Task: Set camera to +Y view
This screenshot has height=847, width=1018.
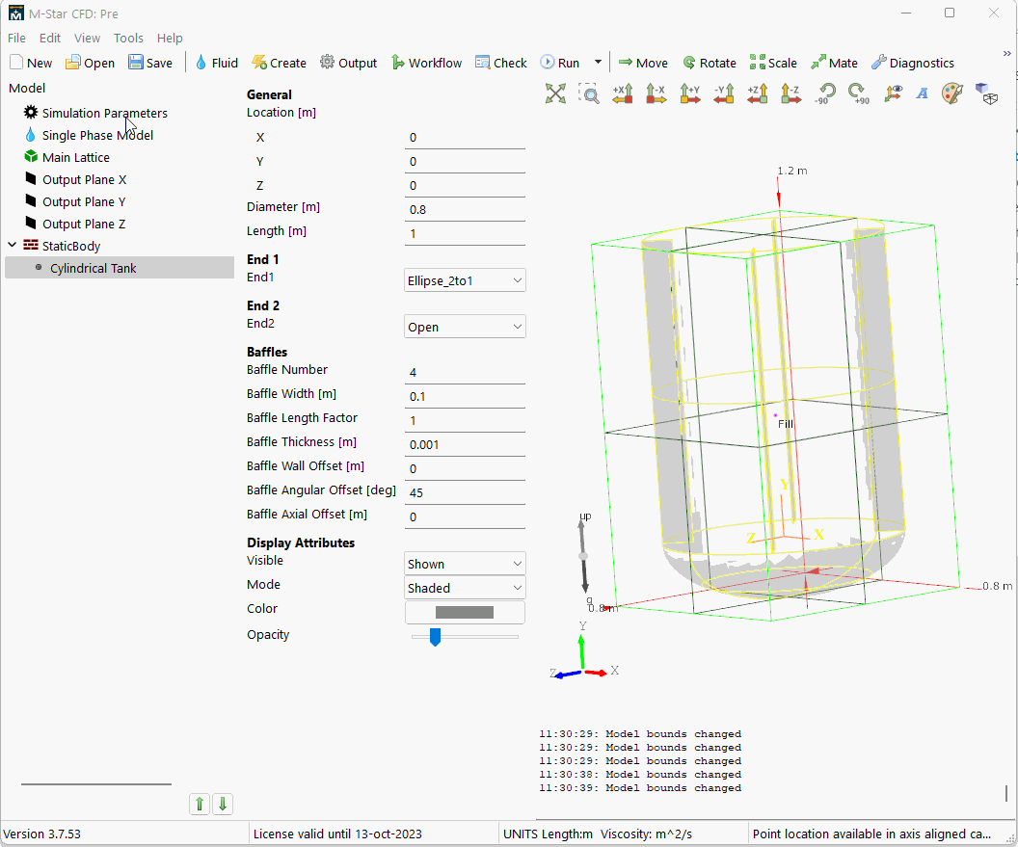Action: click(690, 93)
